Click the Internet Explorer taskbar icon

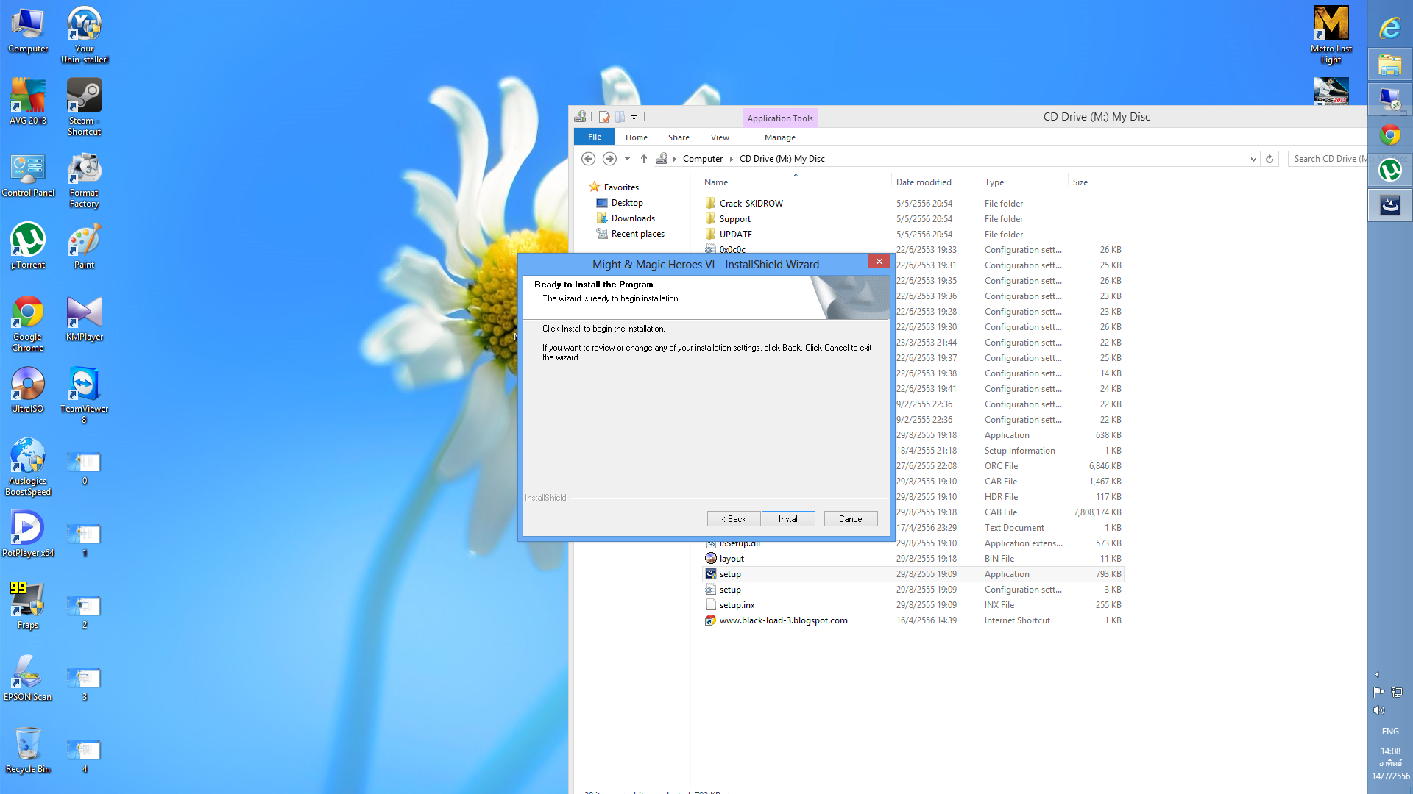coord(1389,29)
